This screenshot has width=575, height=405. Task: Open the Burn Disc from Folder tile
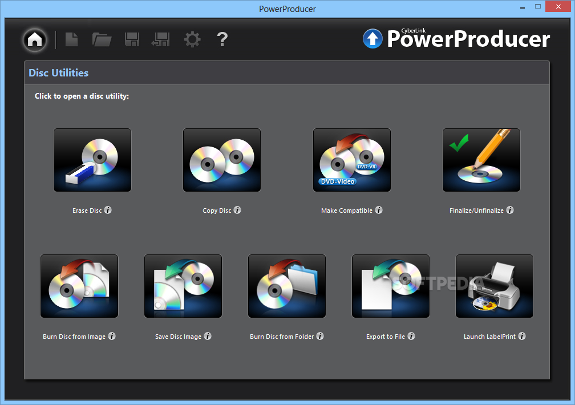[x=287, y=286]
